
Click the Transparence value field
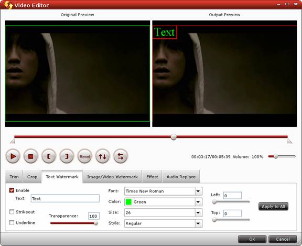[94, 216]
